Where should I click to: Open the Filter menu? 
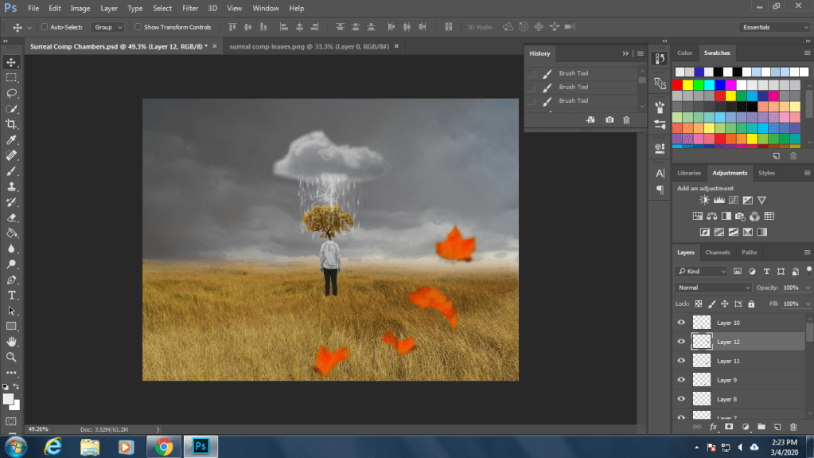click(x=190, y=8)
